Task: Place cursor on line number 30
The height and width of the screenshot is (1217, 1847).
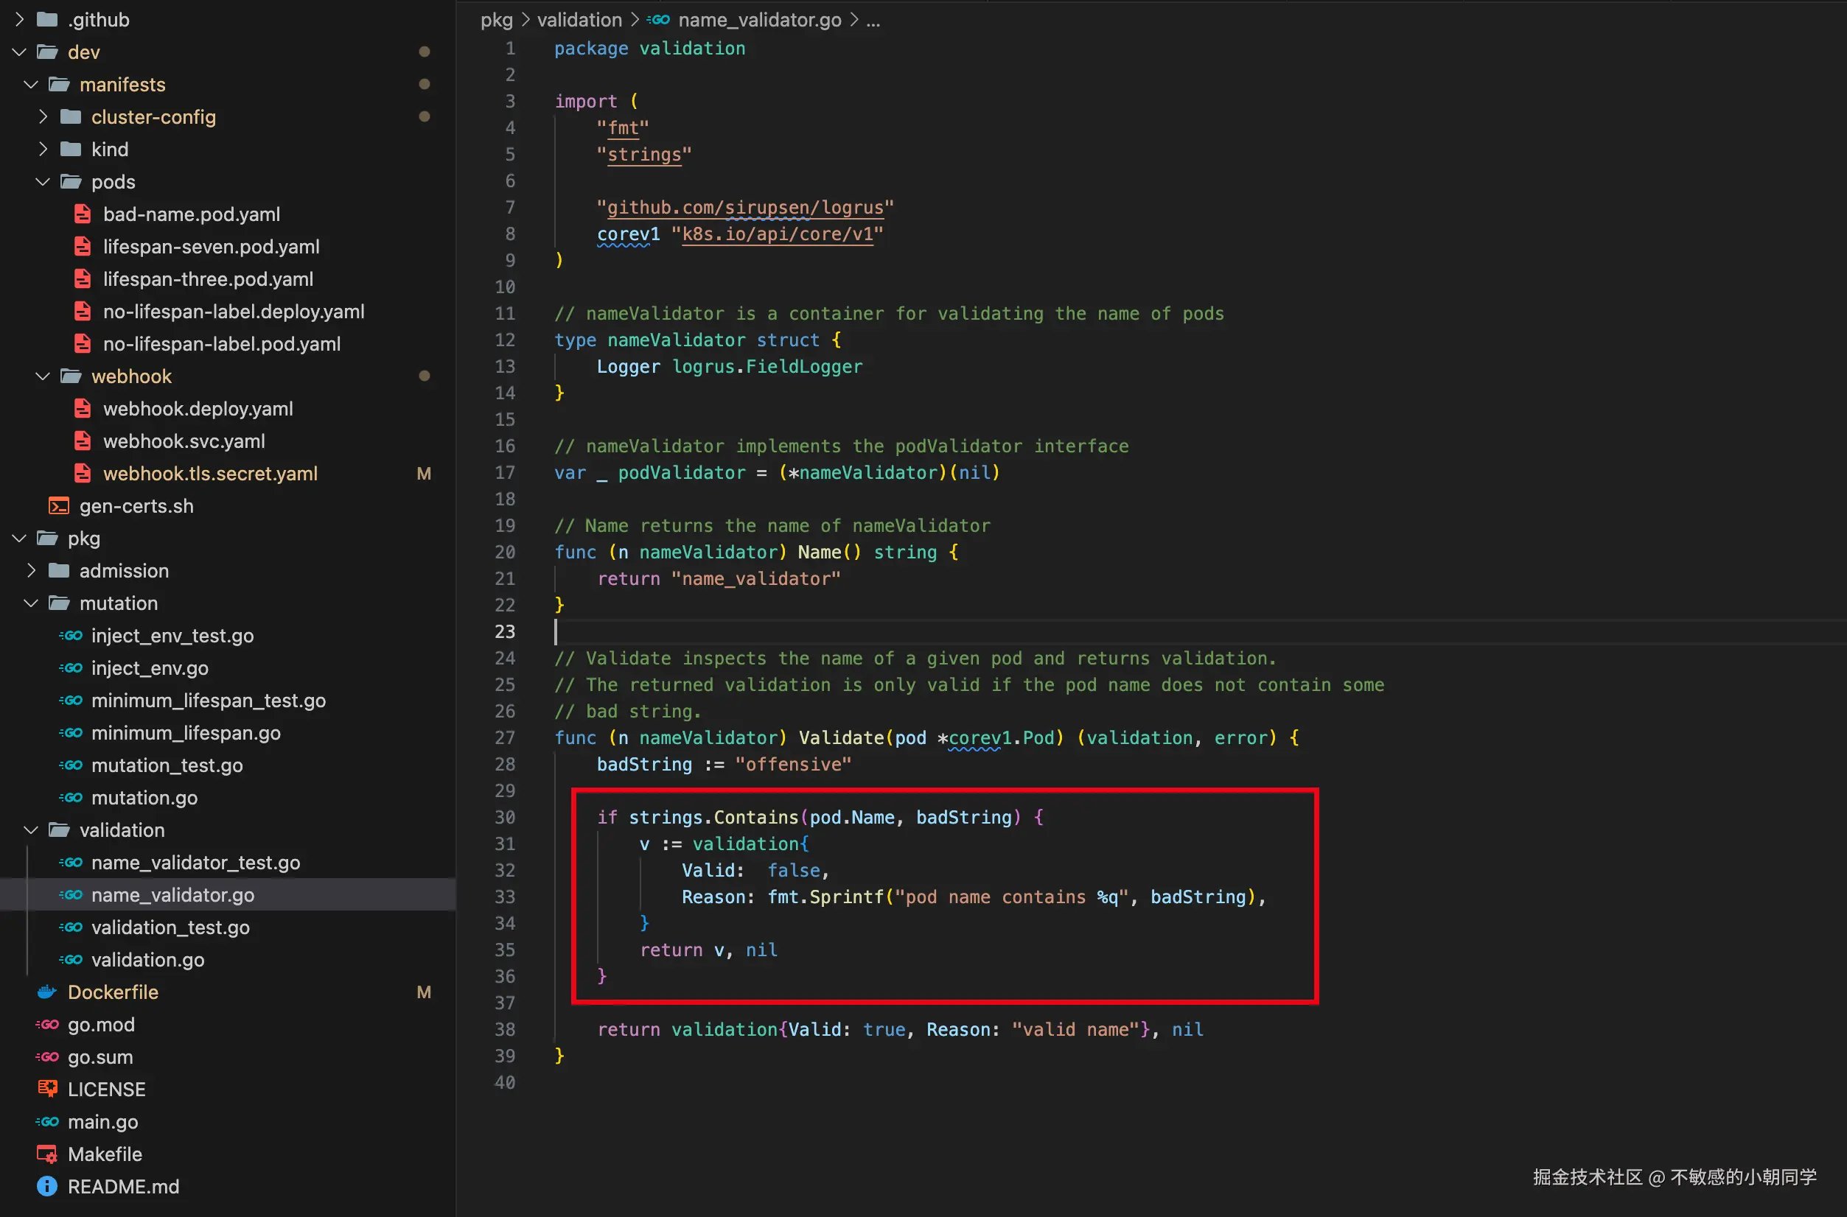Action: tap(505, 817)
